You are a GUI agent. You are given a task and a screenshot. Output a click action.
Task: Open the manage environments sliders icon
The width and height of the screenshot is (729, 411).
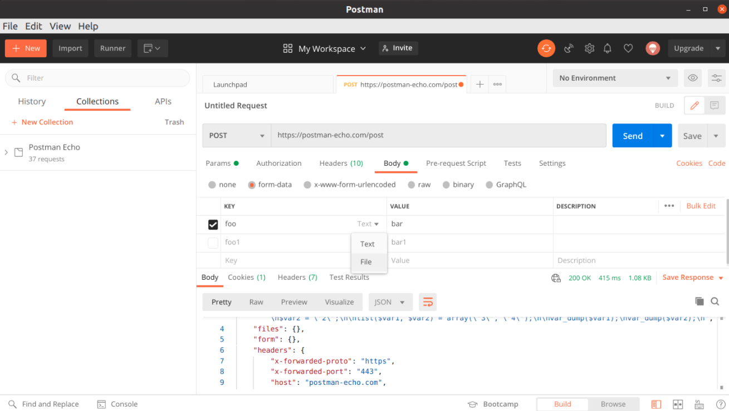coord(716,78)
